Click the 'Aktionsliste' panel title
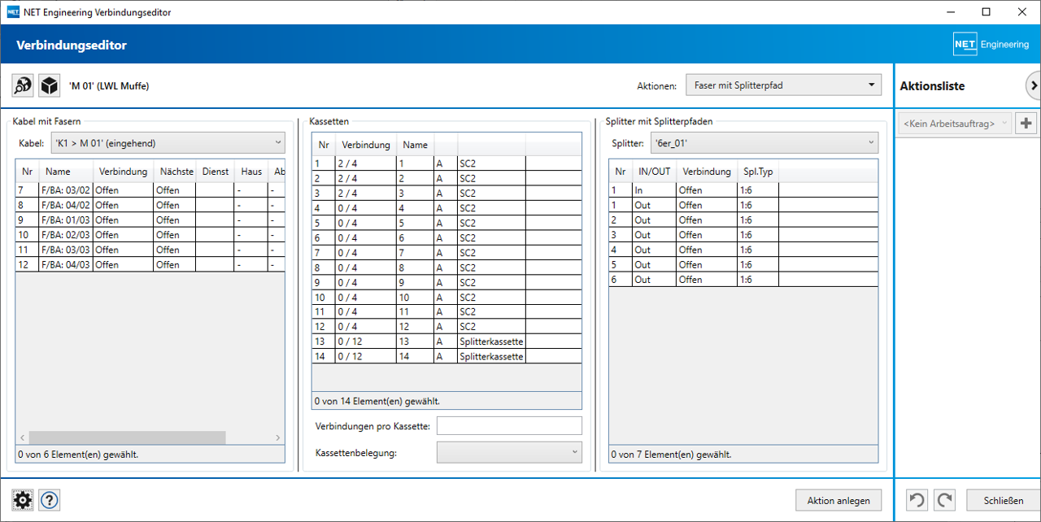 click(932, 86)
